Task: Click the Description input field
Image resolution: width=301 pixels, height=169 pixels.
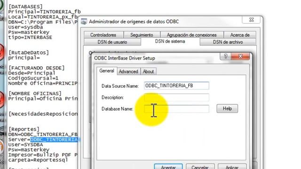Action: tap(177, 97)
